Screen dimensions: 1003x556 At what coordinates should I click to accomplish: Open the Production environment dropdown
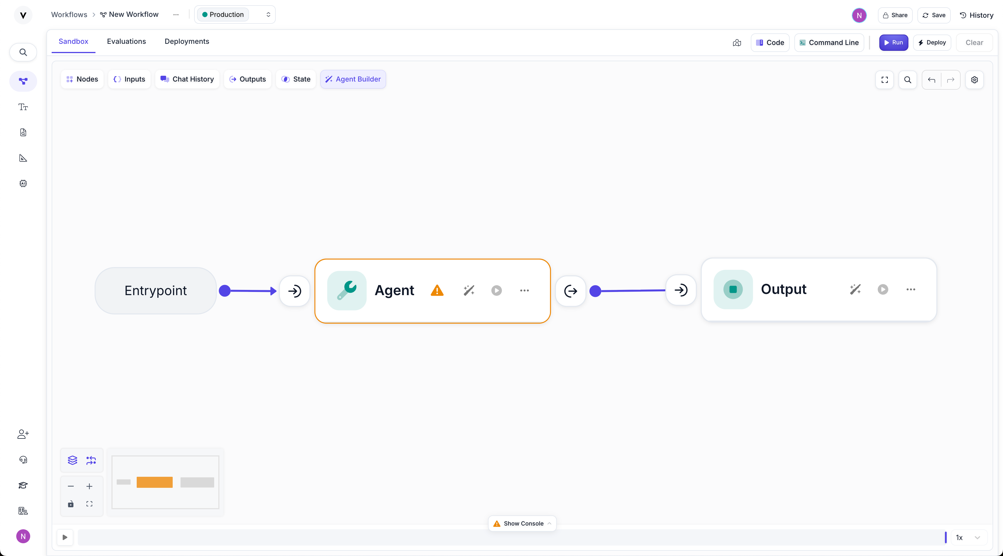coord(235,15)
